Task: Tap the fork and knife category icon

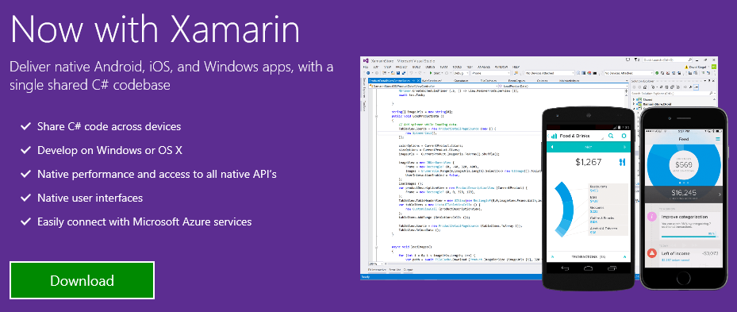Action: point(622,163)
